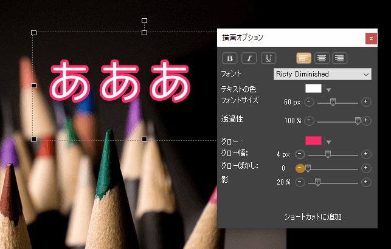Click the あああ text on the canvas
This screenshot has height=249, width=391.
click(x=120, y=81)
